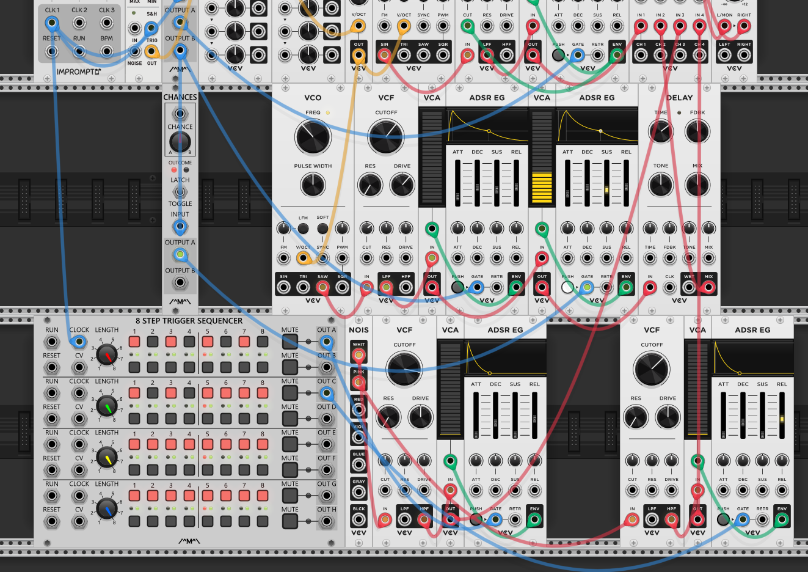Toggle step 5 in the OUT C row
Image resolution: width=808 pixels, height=572 pixels.
(x=208, y=393)
